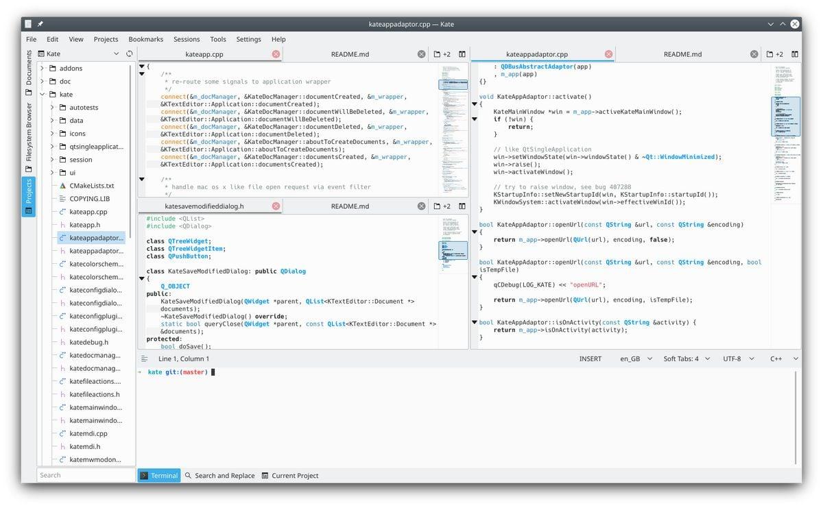Click the magnifier icon of Search and Replace
823x508 pixels.
188,476
